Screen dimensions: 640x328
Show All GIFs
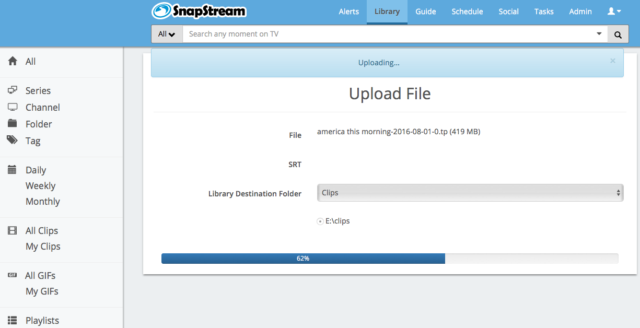tap(40, 276)
